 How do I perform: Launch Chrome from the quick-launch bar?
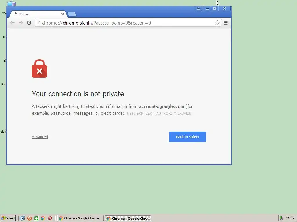(43, 218)
